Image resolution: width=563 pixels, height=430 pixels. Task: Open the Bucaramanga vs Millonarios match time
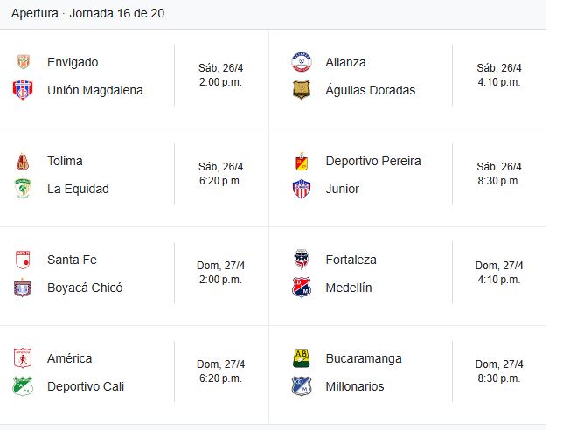point(499,371)
